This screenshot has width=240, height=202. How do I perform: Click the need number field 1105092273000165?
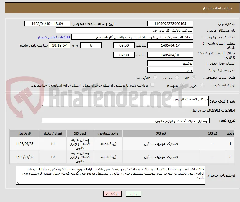pyautogui.click(x=170, y=23)
